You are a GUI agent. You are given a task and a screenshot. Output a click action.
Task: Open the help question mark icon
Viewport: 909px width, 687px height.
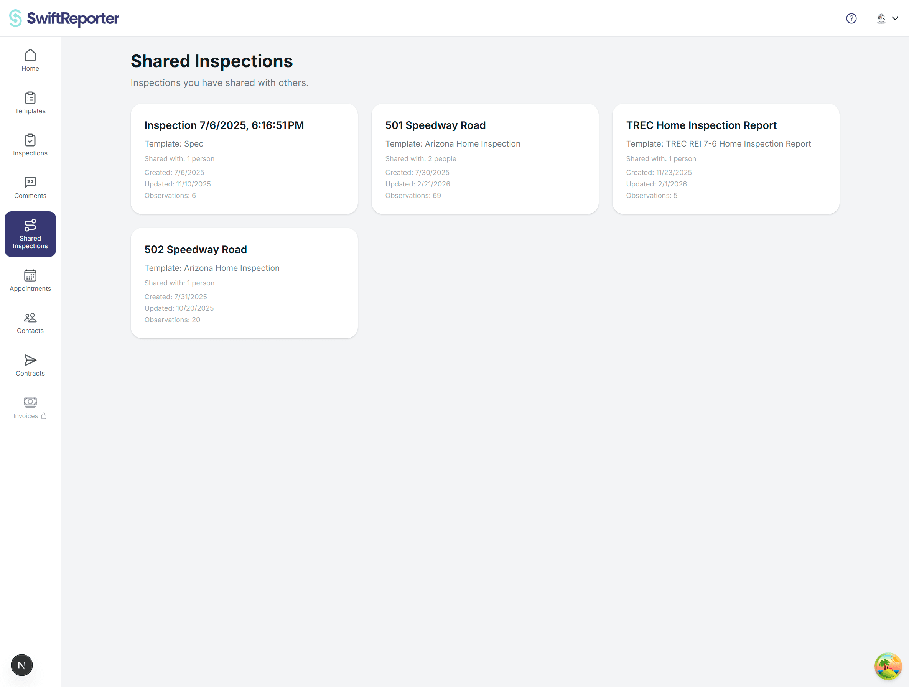[851, 18]
